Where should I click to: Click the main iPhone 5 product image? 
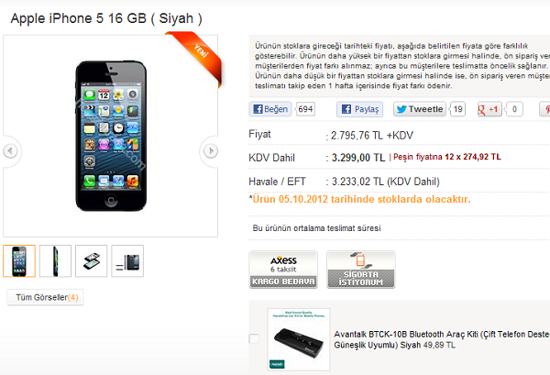(111, 136)
